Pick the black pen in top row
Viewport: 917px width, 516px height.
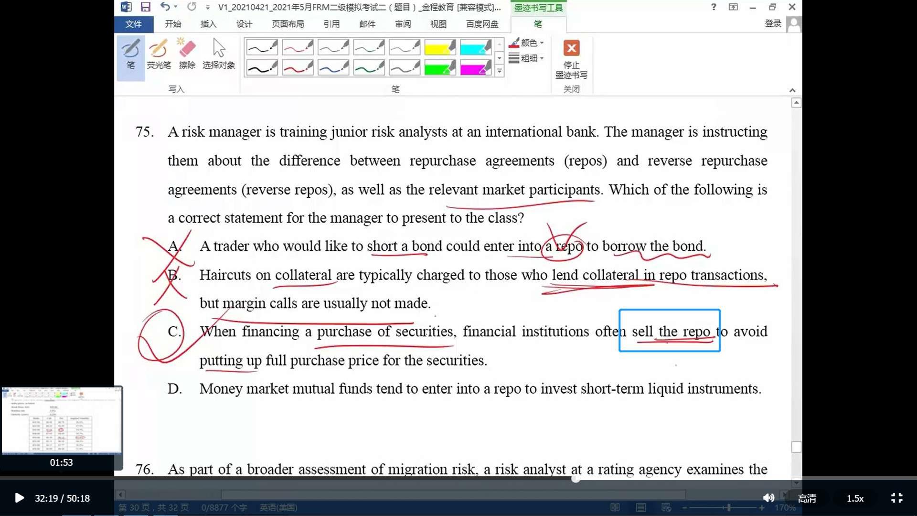pyautogui.click(x=262, y=47)
